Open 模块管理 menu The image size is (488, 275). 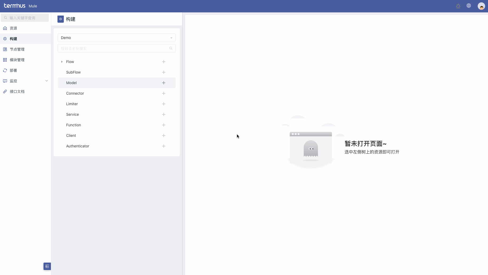[25, 60]
